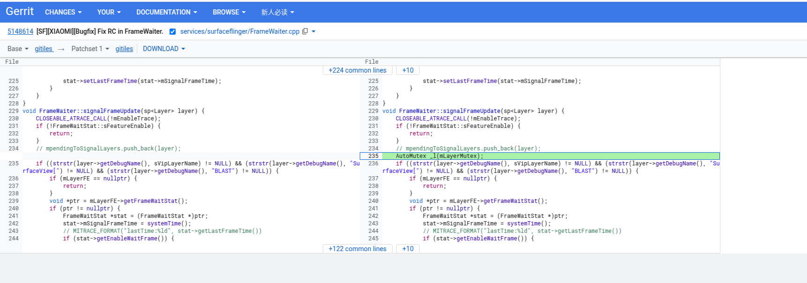Expand the +122 common lines section
The image size is (807, 283).
pos(357,249)
